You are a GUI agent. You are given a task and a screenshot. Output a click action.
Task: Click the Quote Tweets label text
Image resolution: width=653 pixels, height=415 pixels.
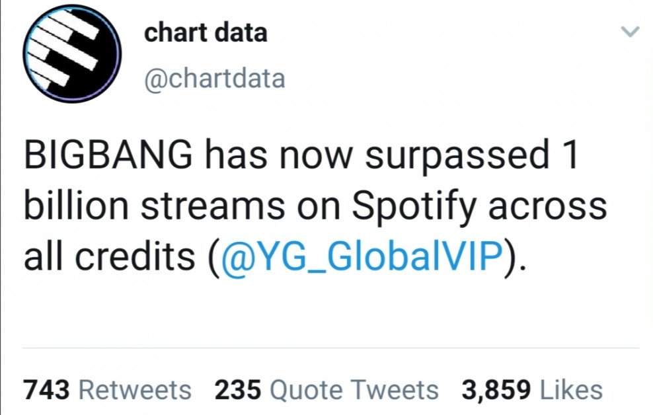(354, 390)
